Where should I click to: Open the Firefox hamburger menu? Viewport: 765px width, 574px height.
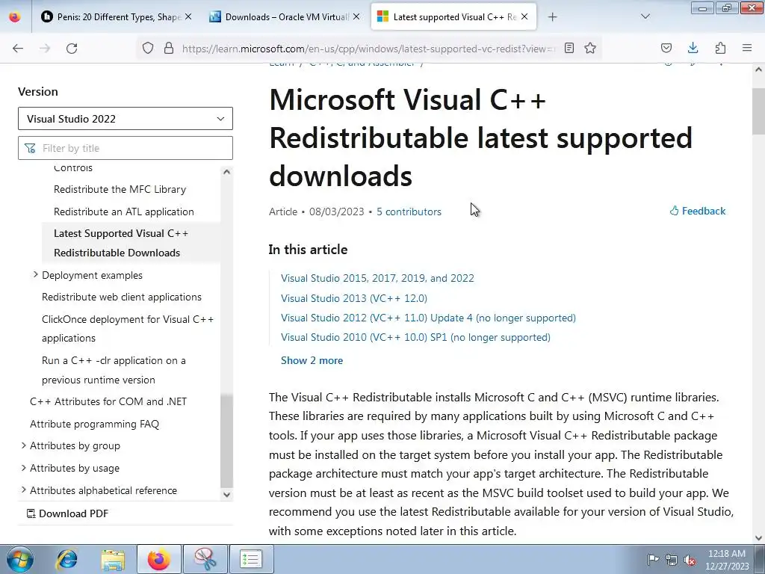(x=747, y=48)
